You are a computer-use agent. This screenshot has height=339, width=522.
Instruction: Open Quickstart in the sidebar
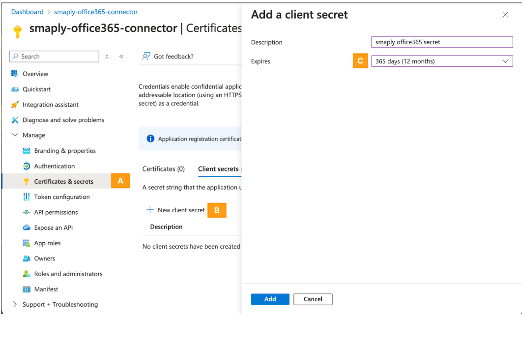[x=37, y=89]
